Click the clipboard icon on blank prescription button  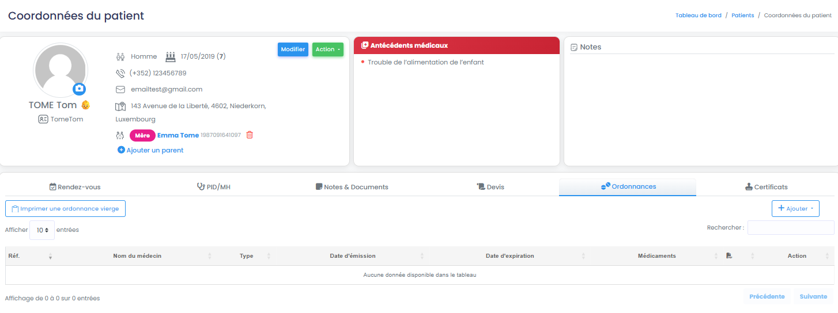pyautogui.click(x=15, y=209)
